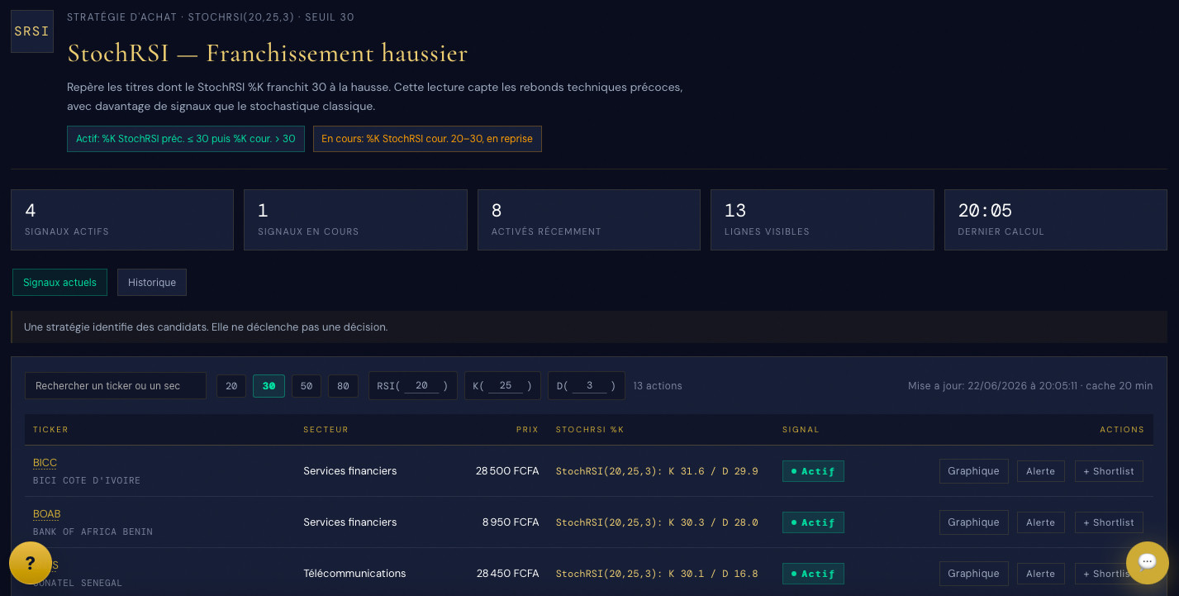Select threshold 30 chip
Image resolution: width=1179 pixels, height=596 pixels.
point(269,386)
